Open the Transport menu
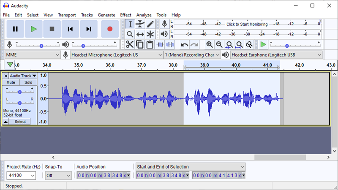338x190 pixels. pos(67,15)
